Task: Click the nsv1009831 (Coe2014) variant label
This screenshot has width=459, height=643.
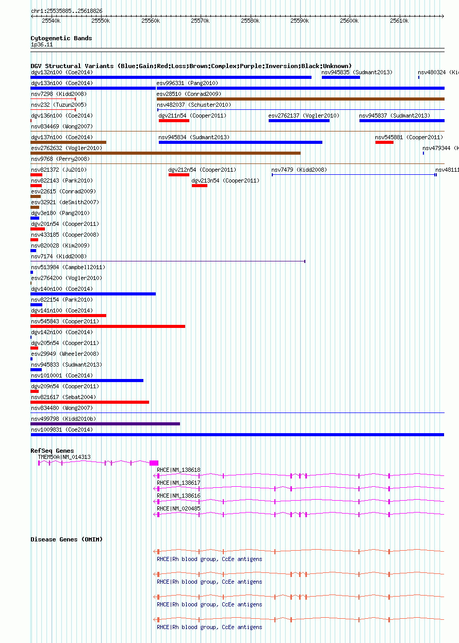Action: click(x=62, y=430)
